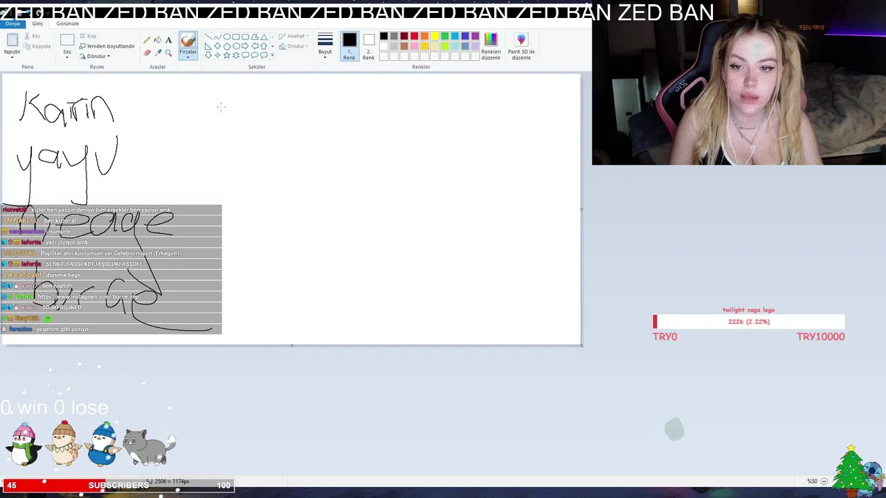Image resolution: width=886 pixels, height=498 pixels.
Task: Open the Boyut size dropdown
Action: [x=325, y=46]
